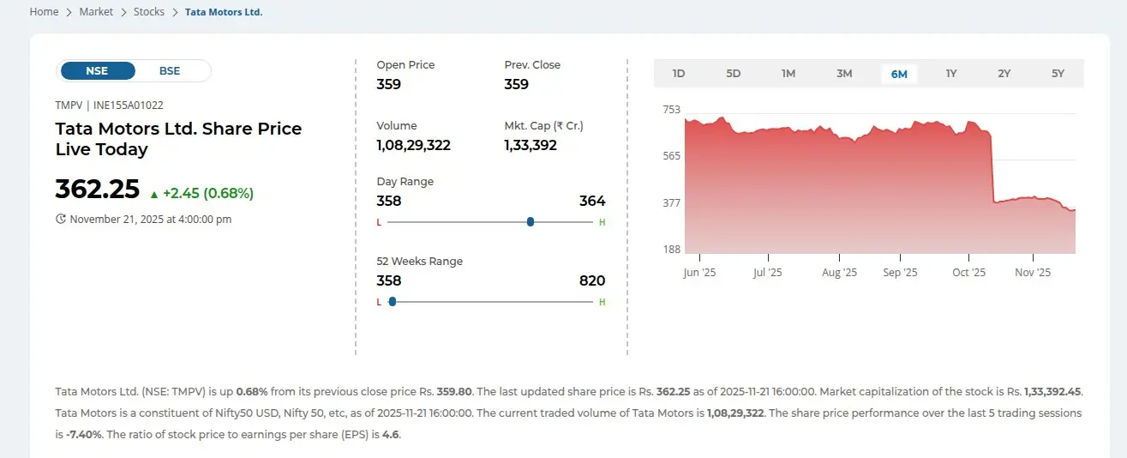Switch exchange toggle to BSE
The width and height of the screenshot is (1127, 458).
click(x=170, y=70)
